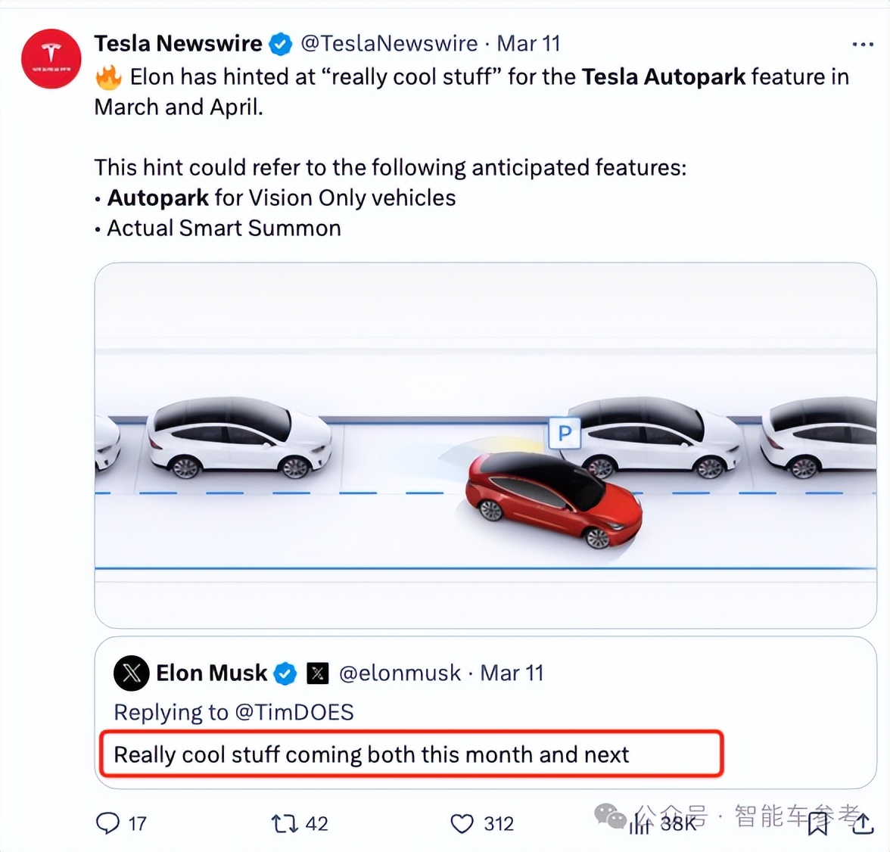Click the reply speech bubble icon
Screen dimensions: 890x852
click(x=108, y=822)
